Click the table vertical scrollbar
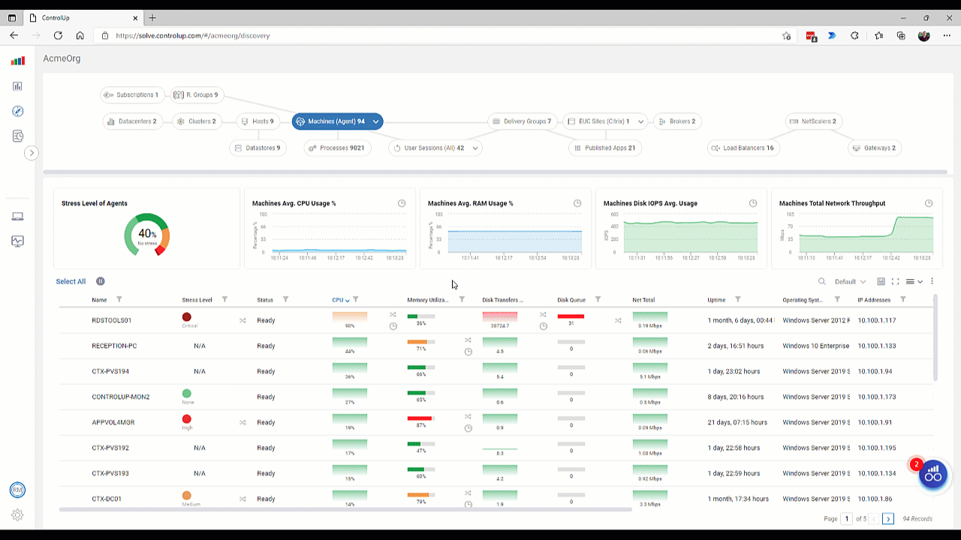 point(935,337)
